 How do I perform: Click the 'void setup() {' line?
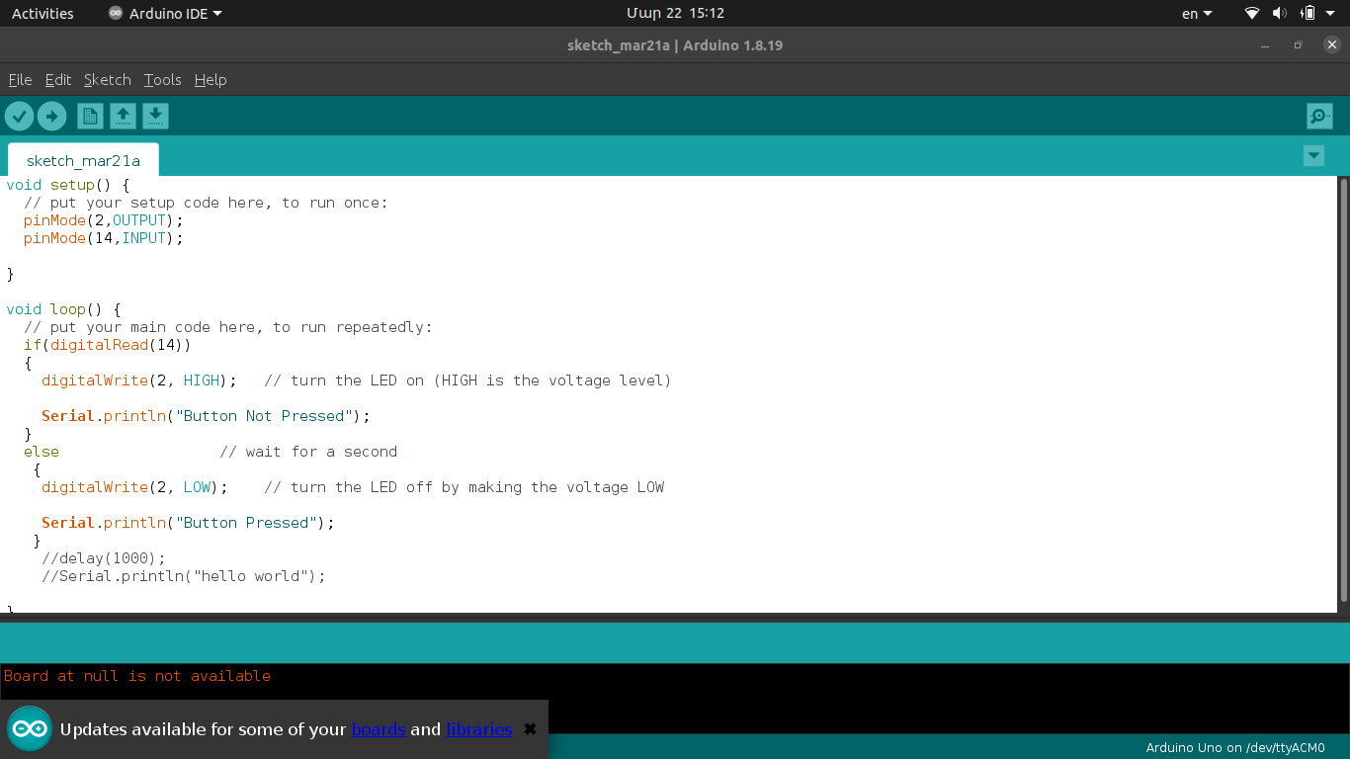(x=68, y=185)
